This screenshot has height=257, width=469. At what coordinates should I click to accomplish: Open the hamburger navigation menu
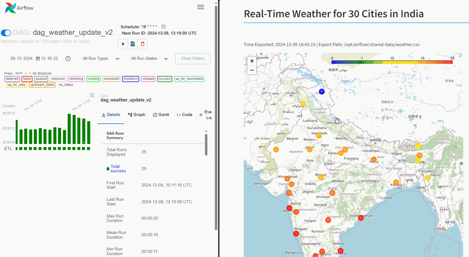click(x=201, y=7)
